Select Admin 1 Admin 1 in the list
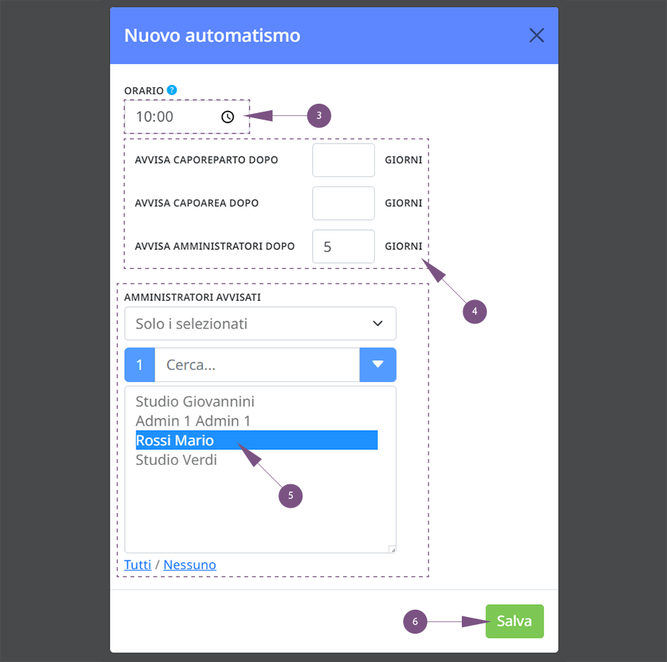 [x=257, y=421]
